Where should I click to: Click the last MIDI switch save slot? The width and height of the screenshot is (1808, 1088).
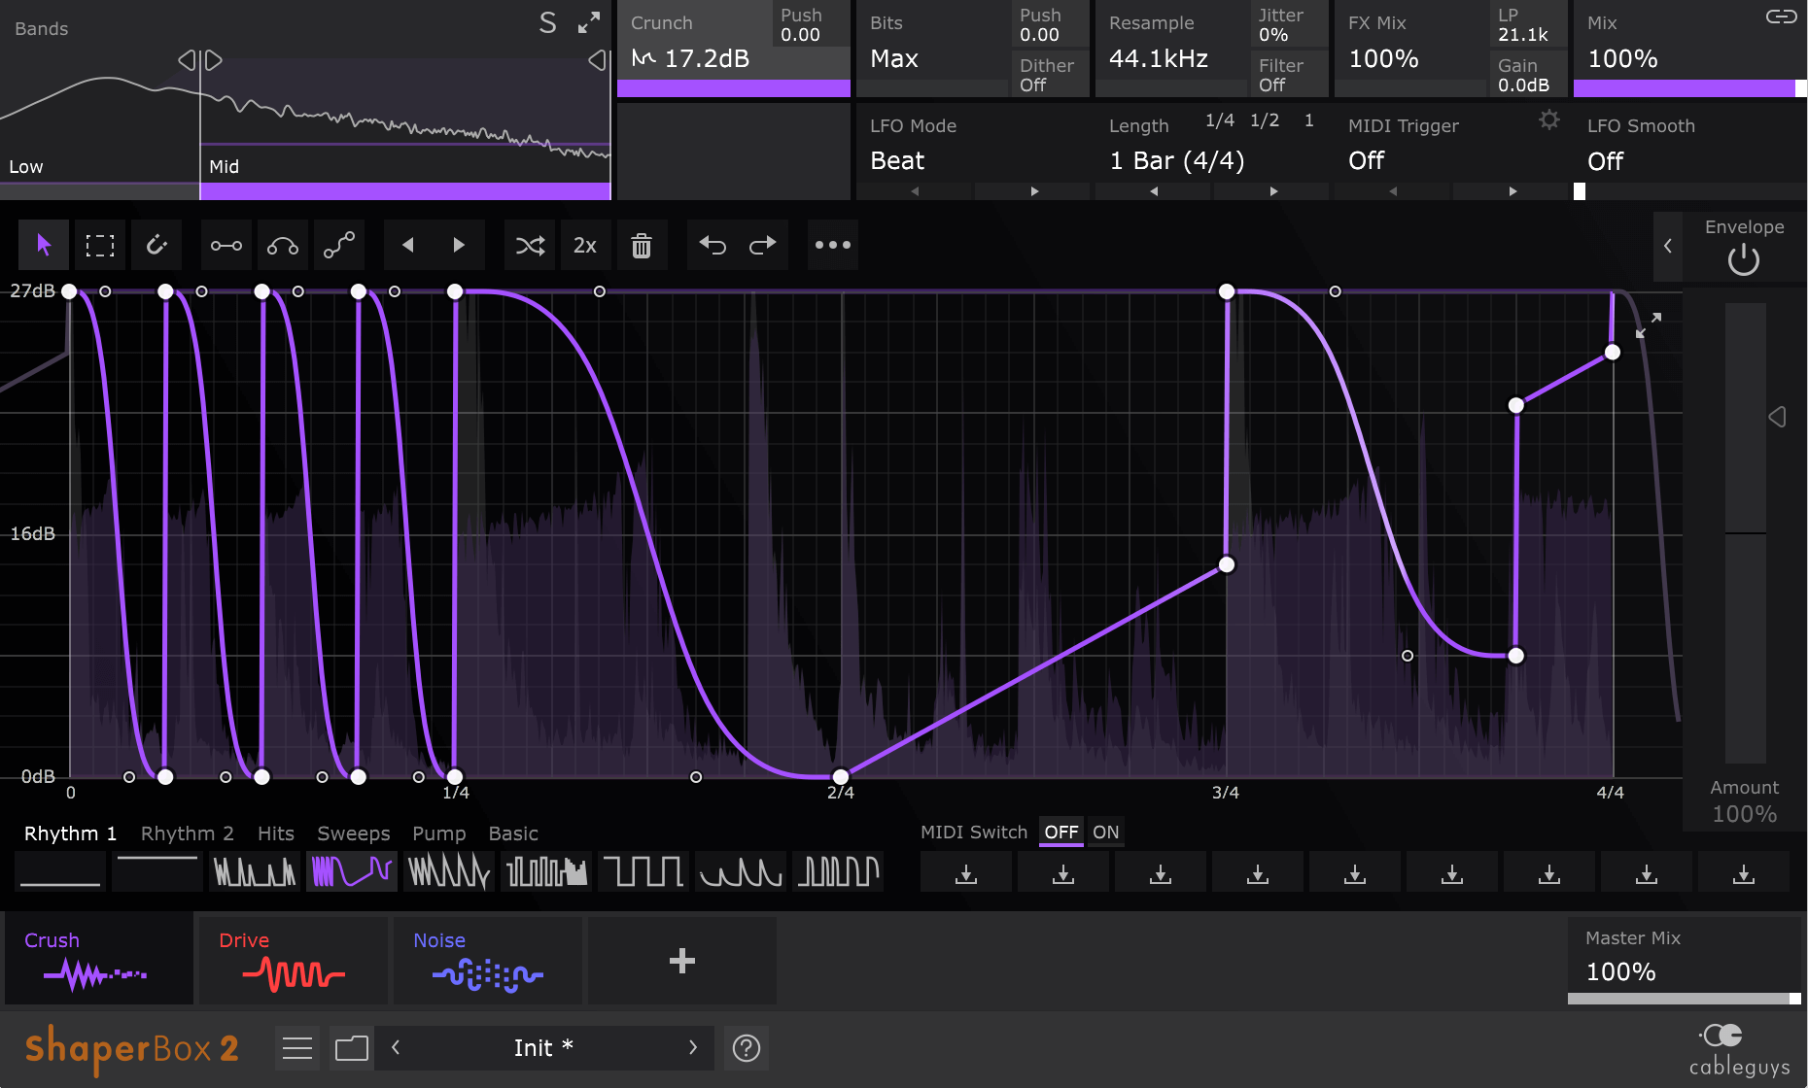click(x=1744, y=872)
